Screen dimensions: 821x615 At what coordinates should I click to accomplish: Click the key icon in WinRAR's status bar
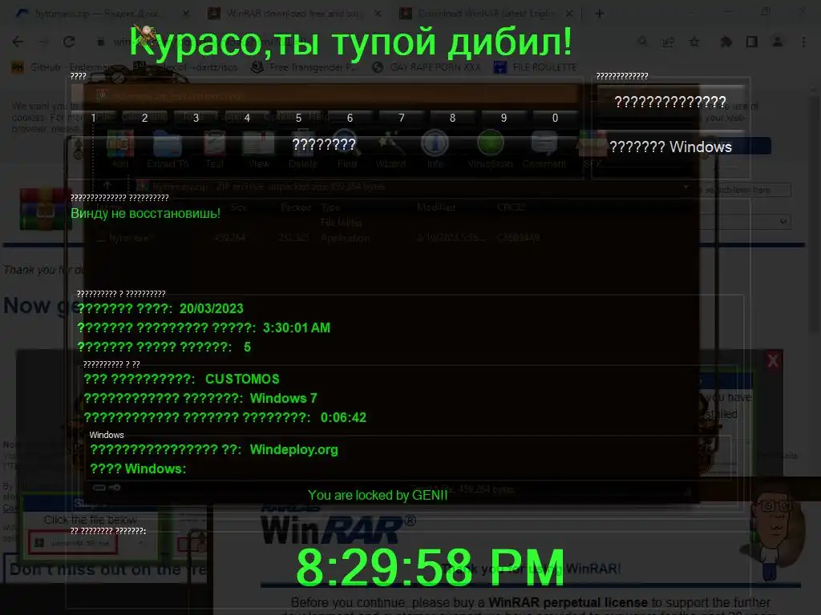[115, 488]
